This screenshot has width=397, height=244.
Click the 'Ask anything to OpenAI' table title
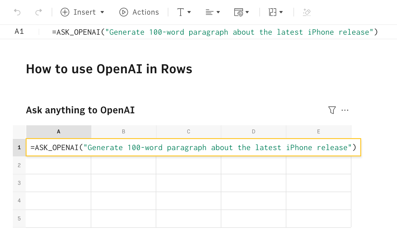[80, 110]
